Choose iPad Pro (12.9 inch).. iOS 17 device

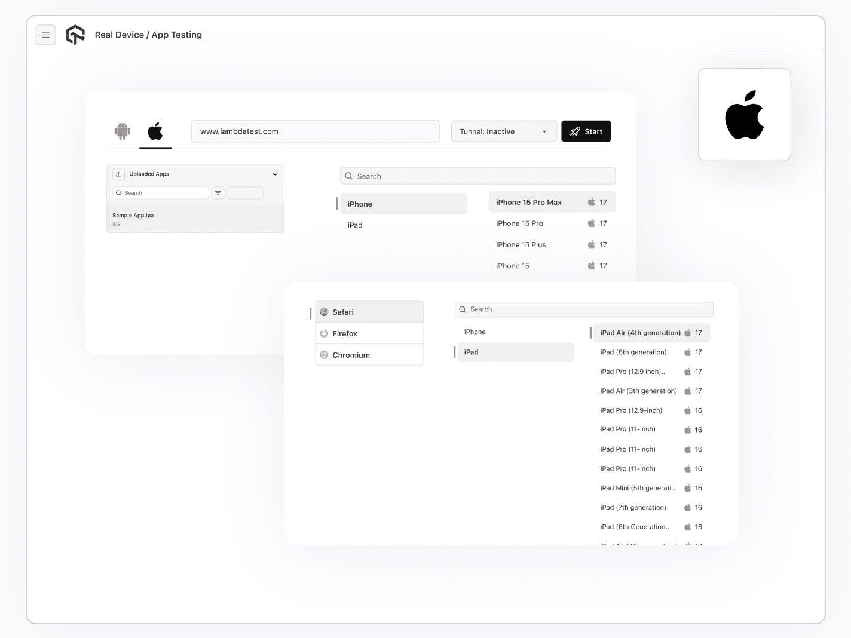[651, 372]
